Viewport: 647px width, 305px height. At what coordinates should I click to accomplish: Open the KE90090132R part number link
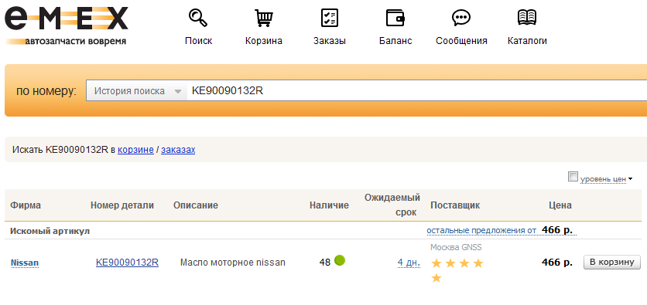(127, 263)
